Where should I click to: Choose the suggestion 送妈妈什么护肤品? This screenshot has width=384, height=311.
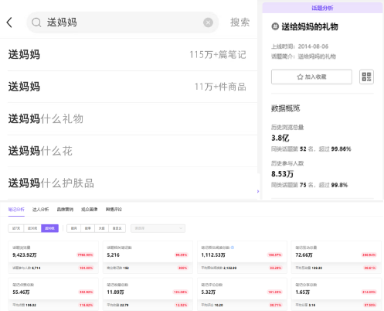point(128,183)
